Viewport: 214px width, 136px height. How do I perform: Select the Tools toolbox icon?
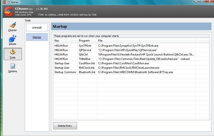pos(13,52)
